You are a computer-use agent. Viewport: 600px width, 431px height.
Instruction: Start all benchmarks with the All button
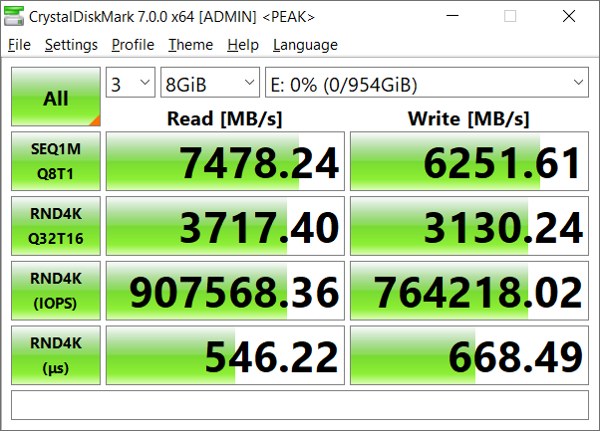click(56, 97)
